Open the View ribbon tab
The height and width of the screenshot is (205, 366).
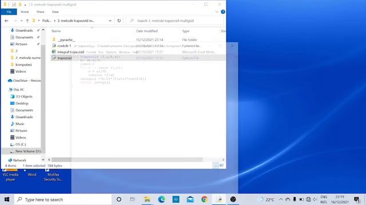click(55, 12)
